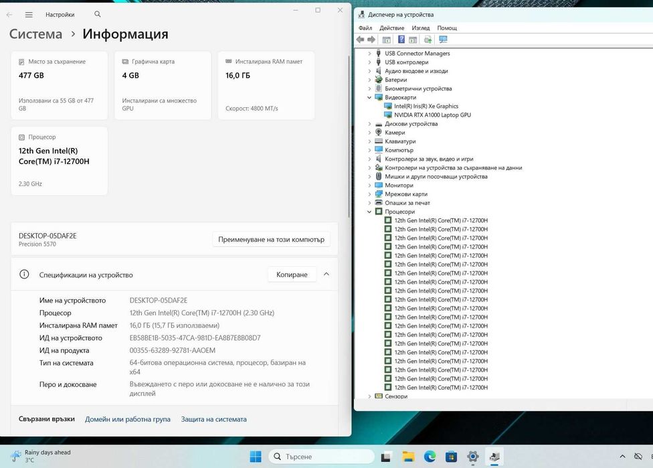Screen dimensions: 653x468
Task: Toggle the action pane toolbar icon
Action: coord(413,40)
